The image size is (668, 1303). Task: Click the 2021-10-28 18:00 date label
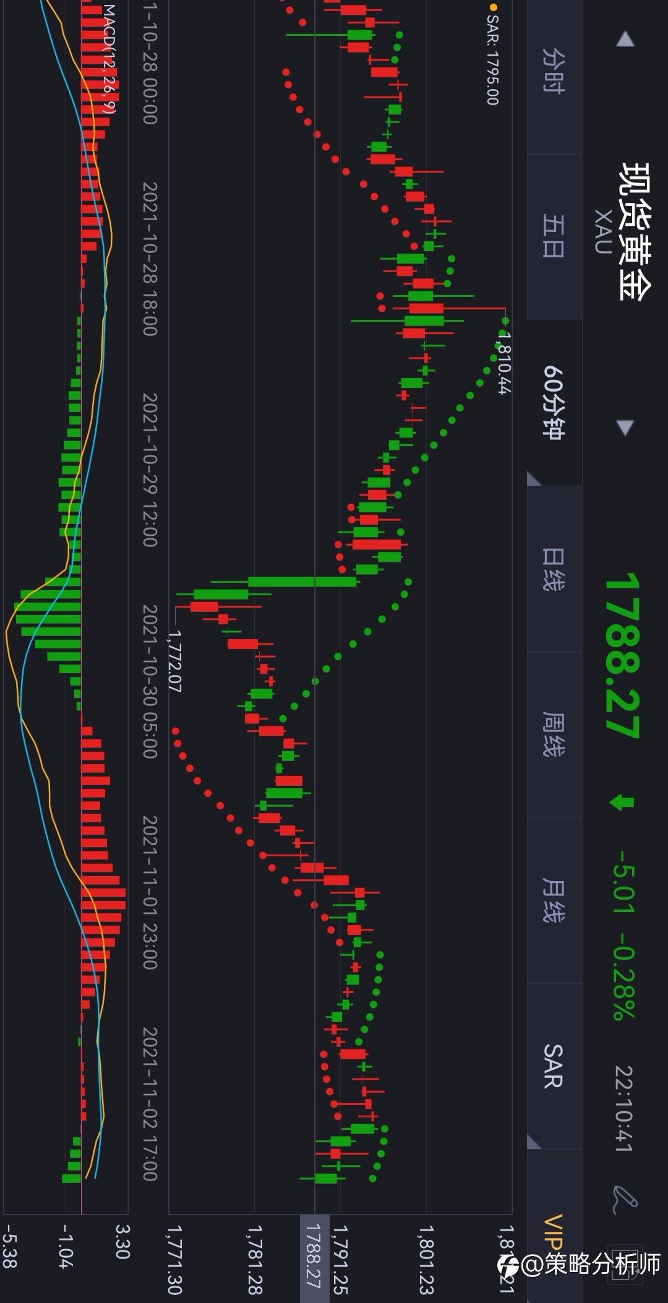click(x=150, y=259)
